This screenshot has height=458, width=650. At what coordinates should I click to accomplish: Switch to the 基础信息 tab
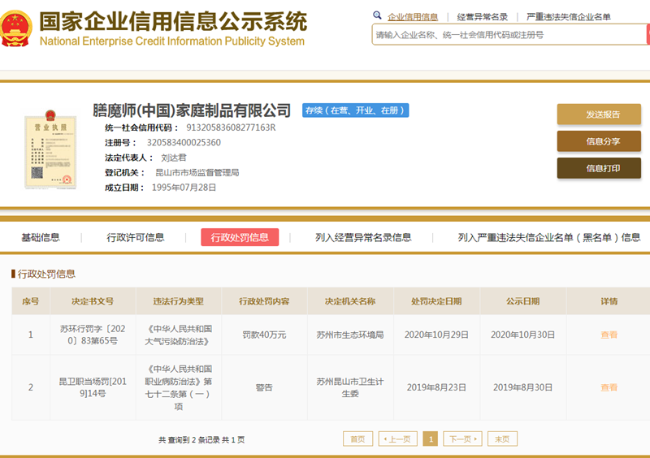[x=41, y=237]
